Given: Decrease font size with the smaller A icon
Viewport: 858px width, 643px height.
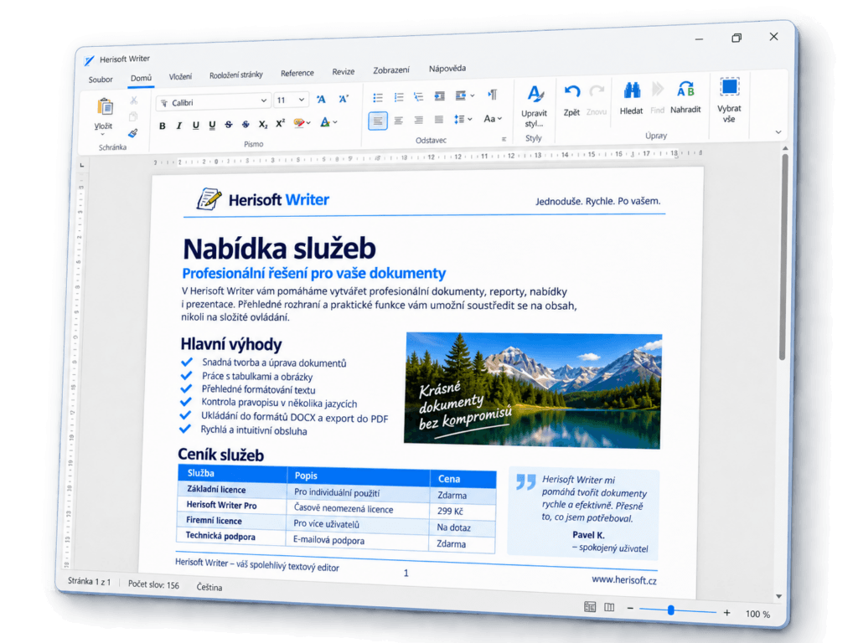Looking at the screenshot, I should 344,99.
